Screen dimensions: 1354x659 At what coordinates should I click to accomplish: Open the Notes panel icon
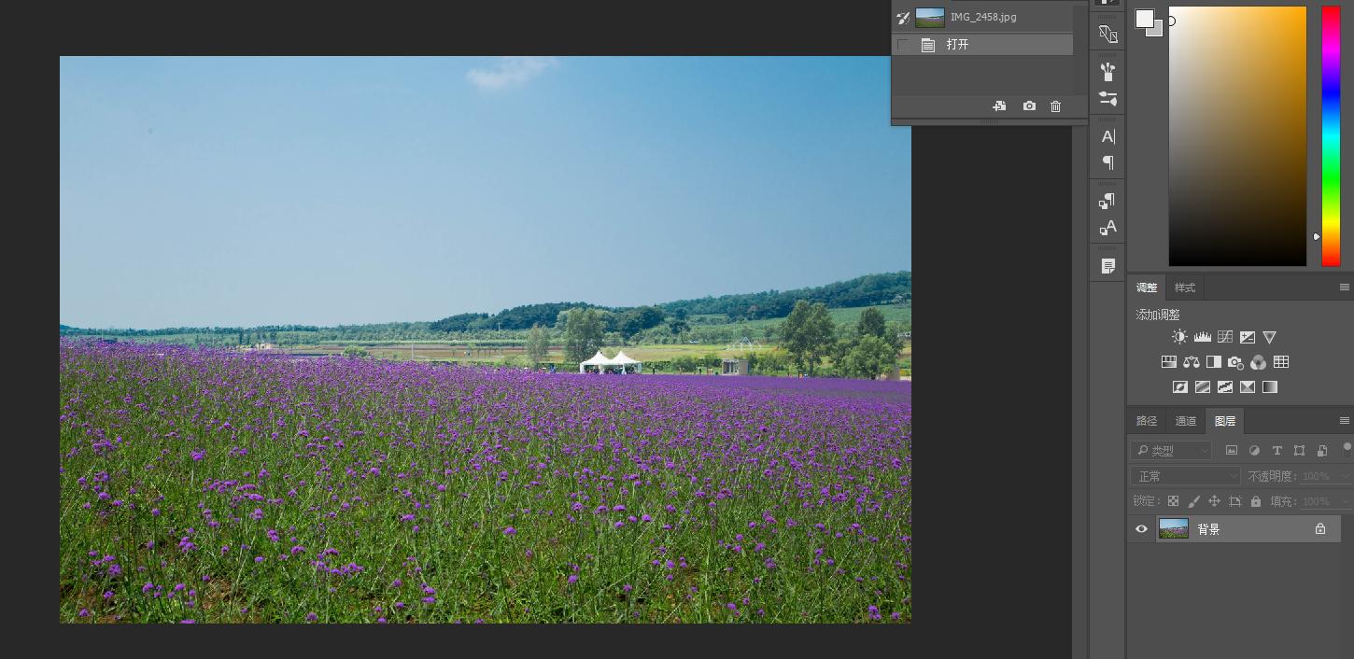tap(1107, 266)
